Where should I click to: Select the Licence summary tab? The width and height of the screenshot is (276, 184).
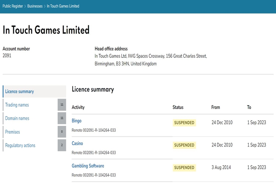[35, 91]
